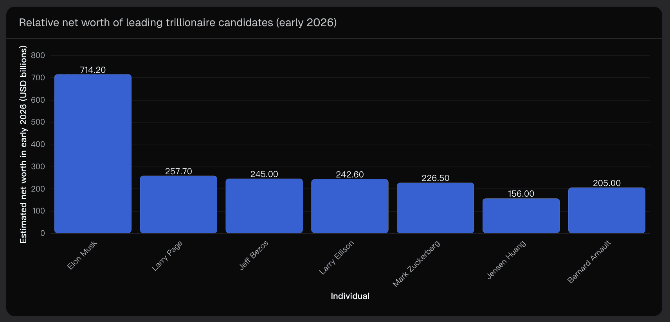Click the 'Estimated net worth' y-axis title
670x322 pixels.
click(23, 145)
